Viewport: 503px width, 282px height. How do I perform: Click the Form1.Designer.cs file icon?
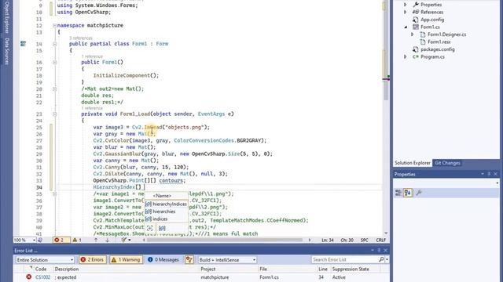click(423, 34)
